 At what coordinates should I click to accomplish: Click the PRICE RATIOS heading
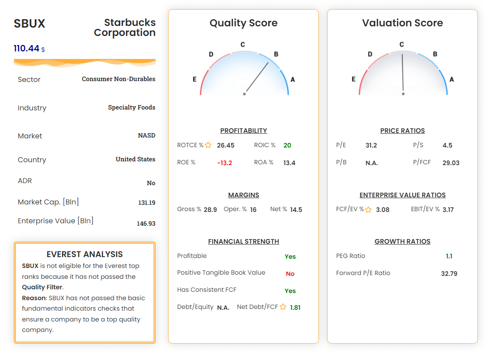click(402, 131)
